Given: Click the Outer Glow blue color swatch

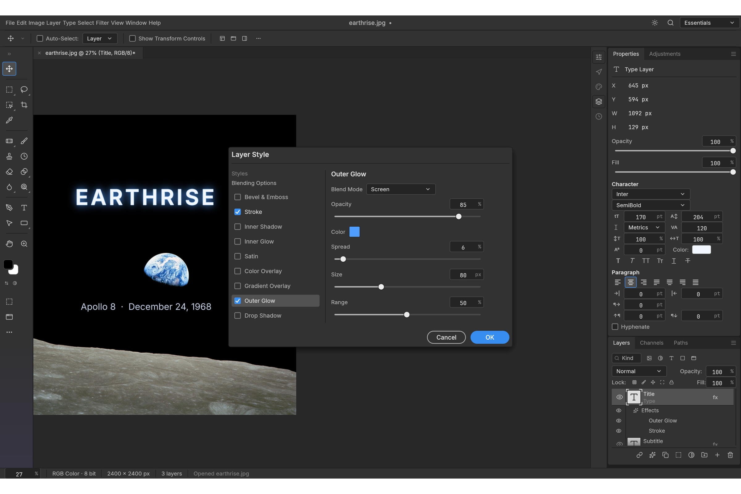Looking at the screenshot, I should pos(354,232).
